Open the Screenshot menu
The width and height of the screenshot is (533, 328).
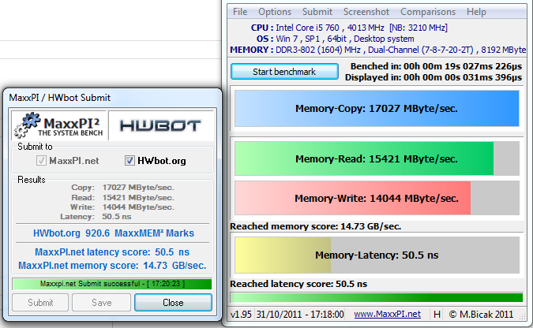pos(366,12)
